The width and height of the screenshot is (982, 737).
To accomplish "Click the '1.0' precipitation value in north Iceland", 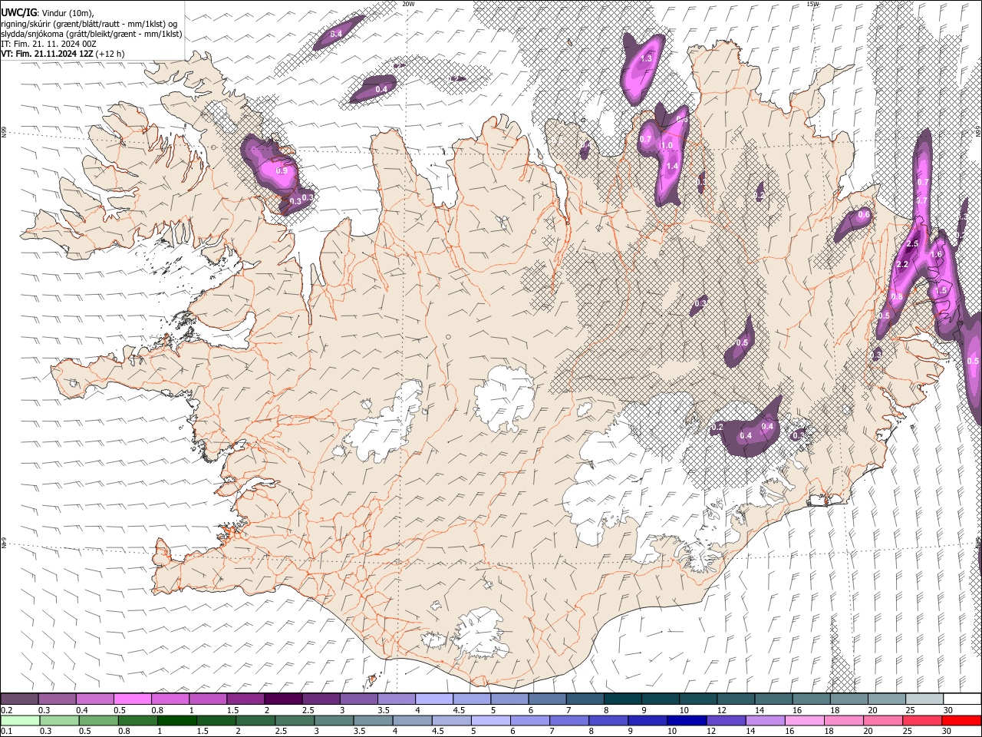I will (667, 145).
